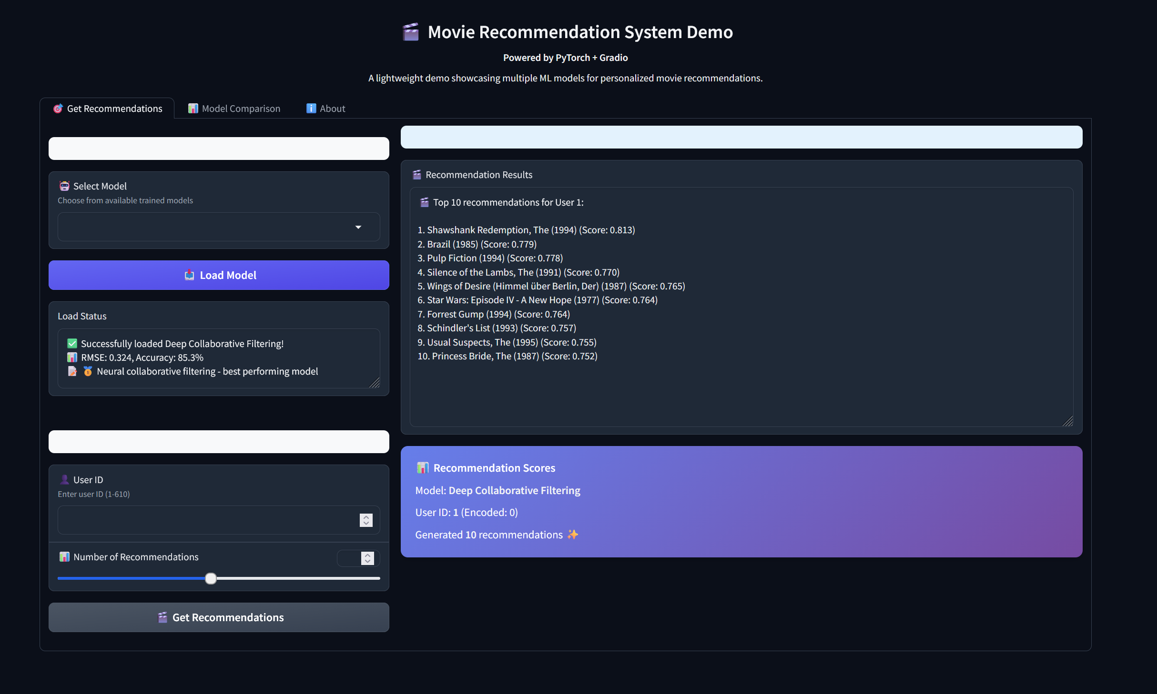The width and height of the screenshot is (1157, 694).
Task: Click the 'Successfully loaded Deep Collaborative Filtering!' message
Action: [x=183, y=344]
